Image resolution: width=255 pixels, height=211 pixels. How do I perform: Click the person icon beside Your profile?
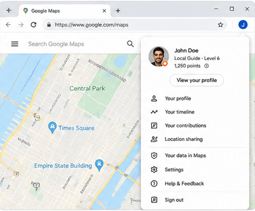point(154,98)
